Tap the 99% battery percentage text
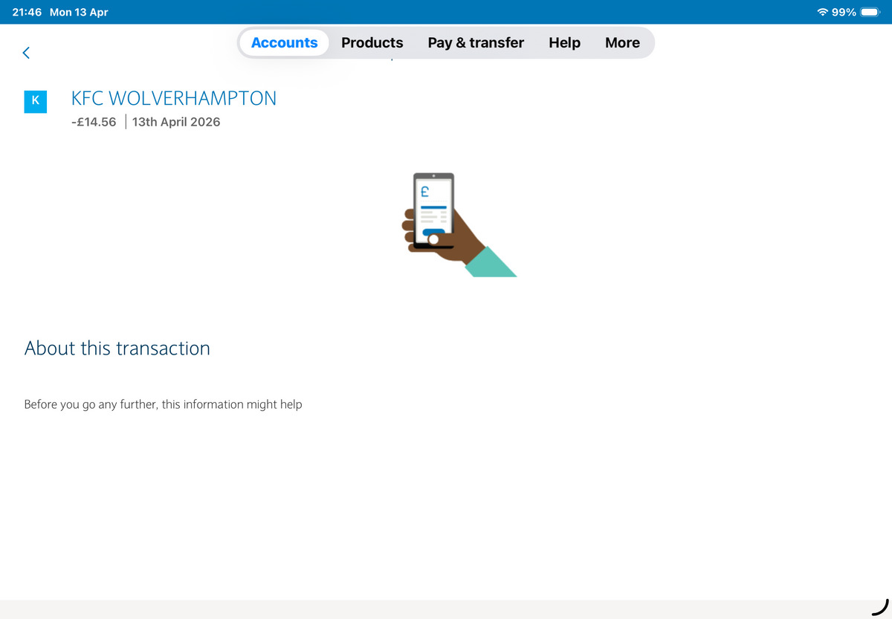This screenshot has height=619, width=892. (844, 12)
